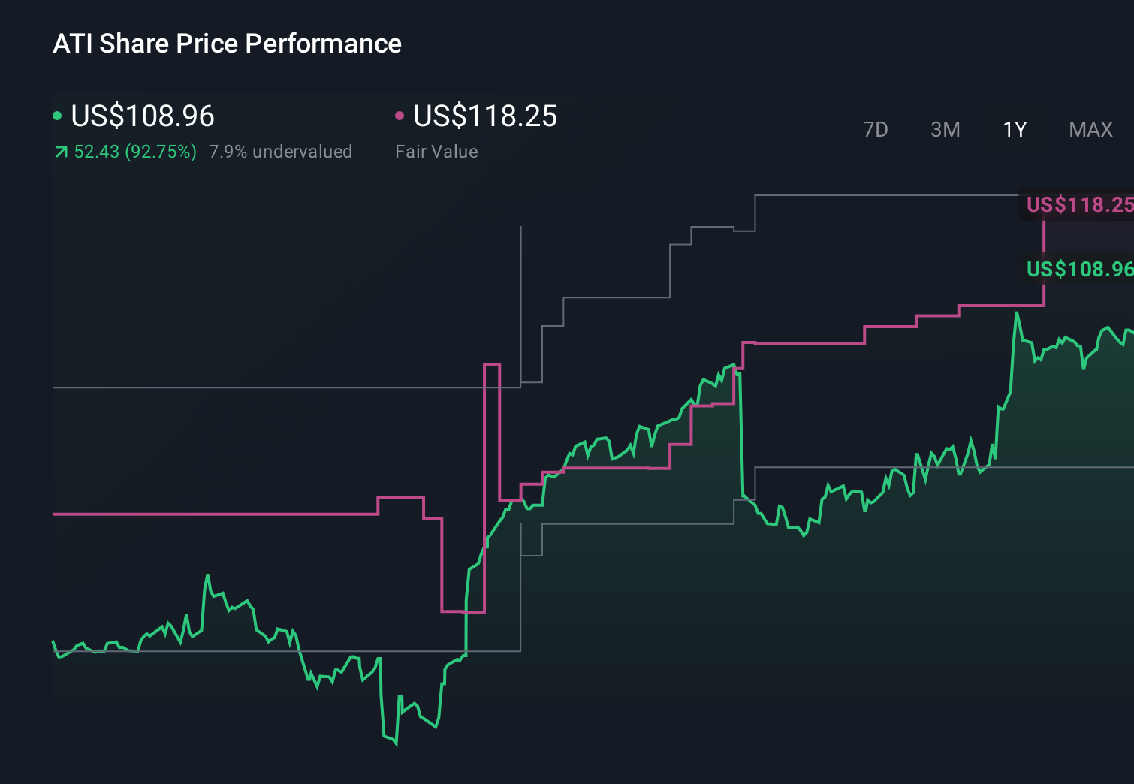Open the MAX time range view
The image size is (1134, 784).
point(1090,129)
